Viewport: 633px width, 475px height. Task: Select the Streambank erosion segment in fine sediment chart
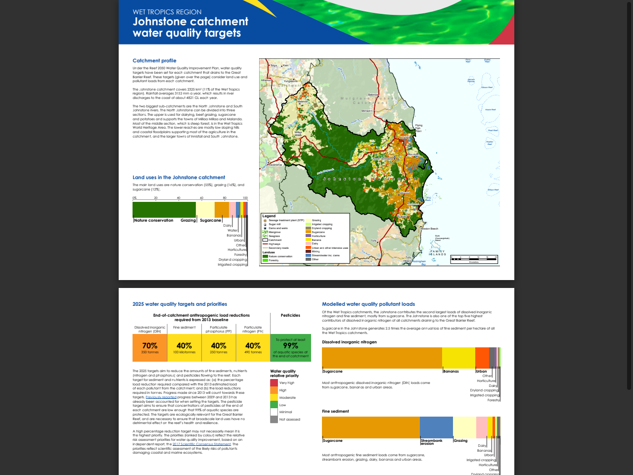(x=436, y=427)
